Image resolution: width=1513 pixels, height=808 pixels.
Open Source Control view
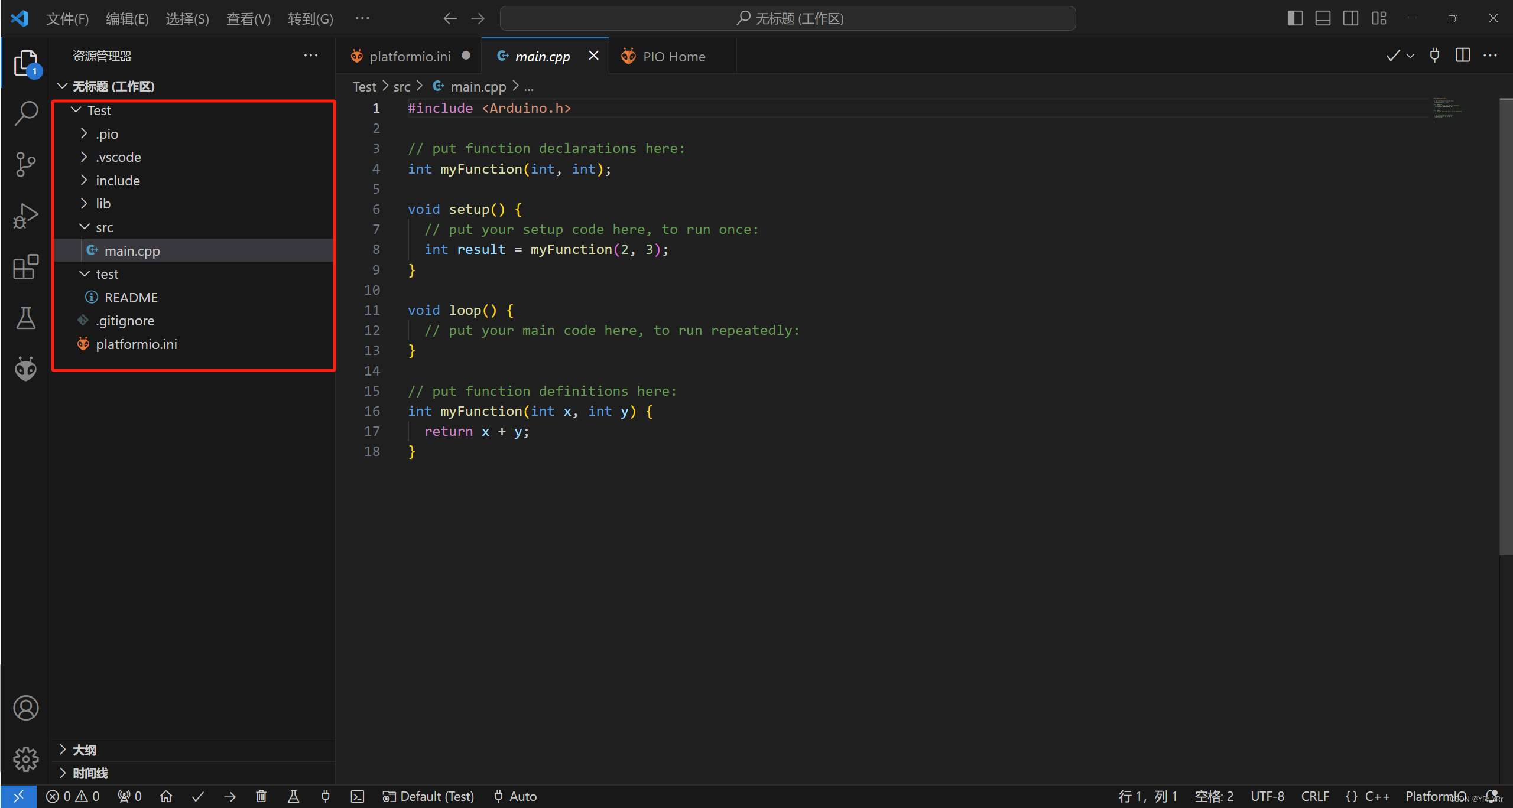click(25, 164)
